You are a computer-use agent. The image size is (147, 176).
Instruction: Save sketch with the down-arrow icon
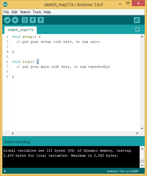pyautogui.click(x=41, y=20)
